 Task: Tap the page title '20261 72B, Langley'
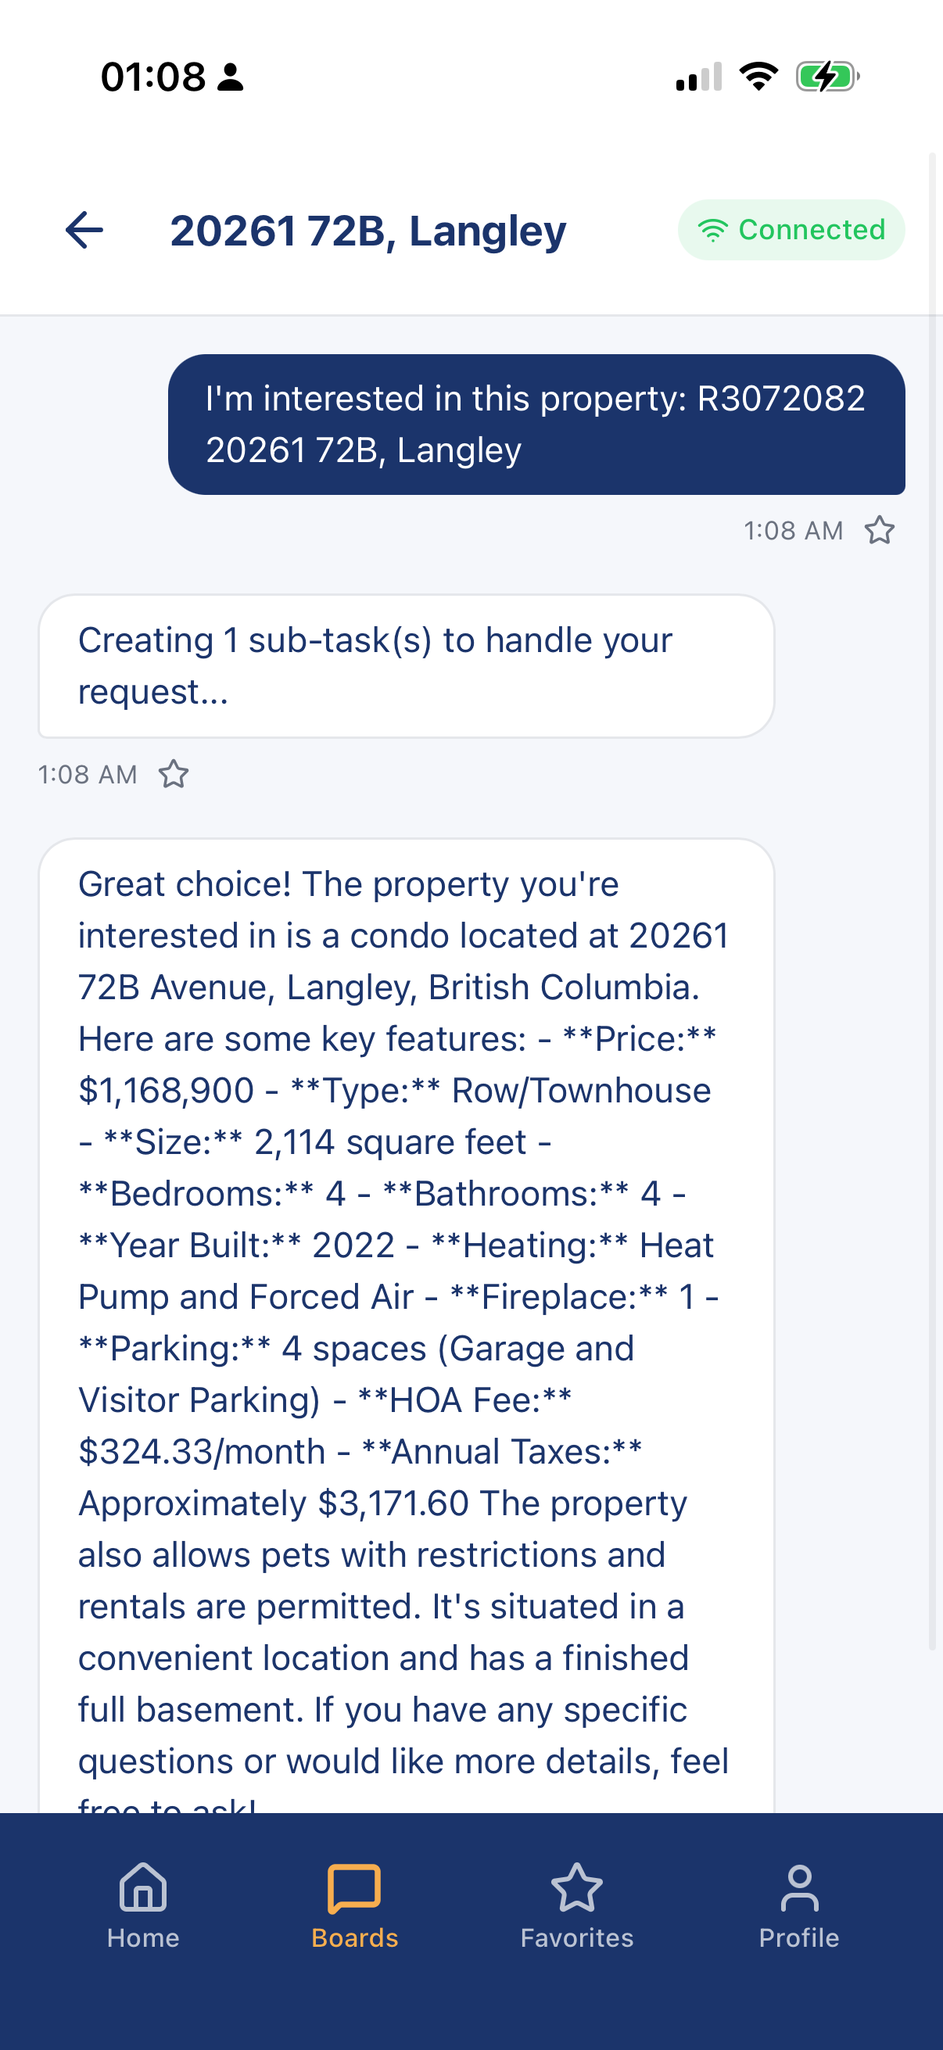pyautogui.click(x=368, y=231)
